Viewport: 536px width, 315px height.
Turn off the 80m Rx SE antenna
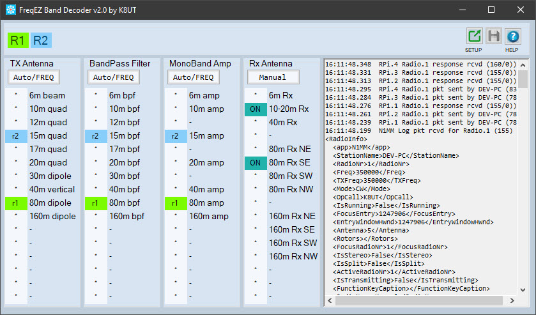[x=255, y=162]
